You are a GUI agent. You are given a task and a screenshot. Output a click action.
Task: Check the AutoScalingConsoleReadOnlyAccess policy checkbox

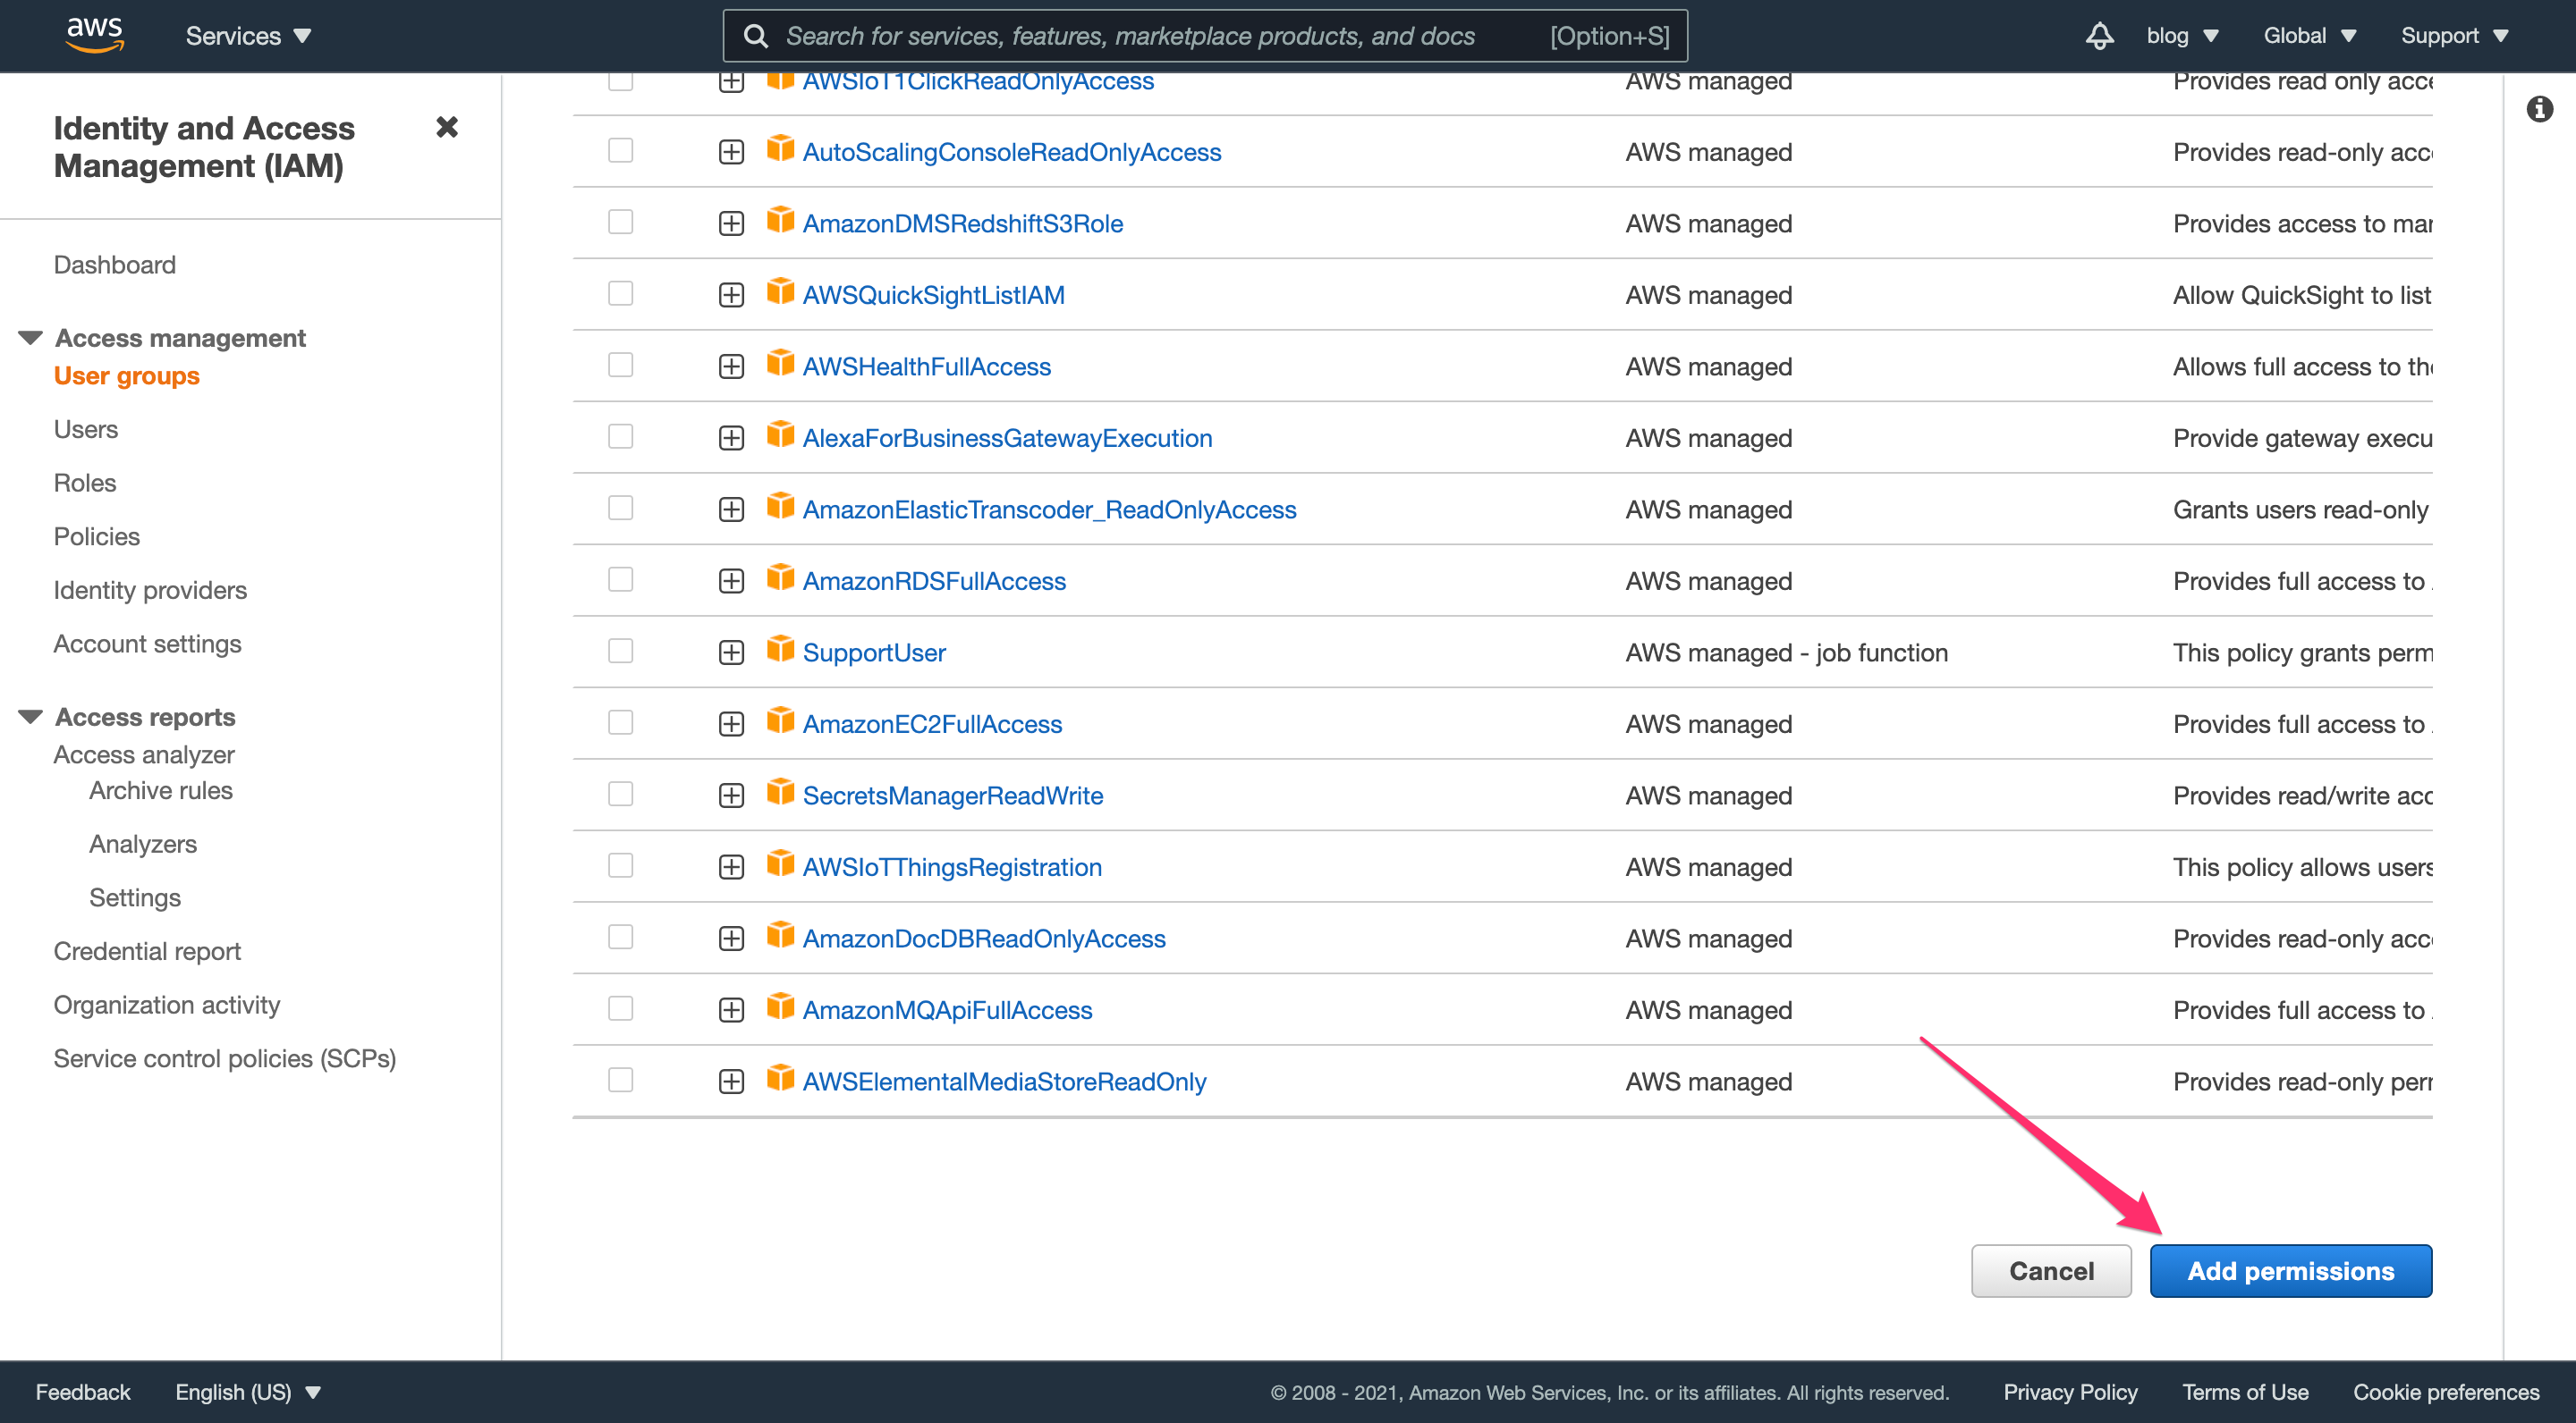point(620,151)
